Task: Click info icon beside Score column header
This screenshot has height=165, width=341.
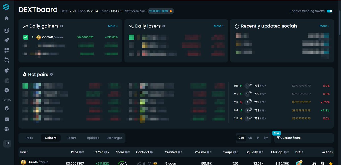Action: 126,152
